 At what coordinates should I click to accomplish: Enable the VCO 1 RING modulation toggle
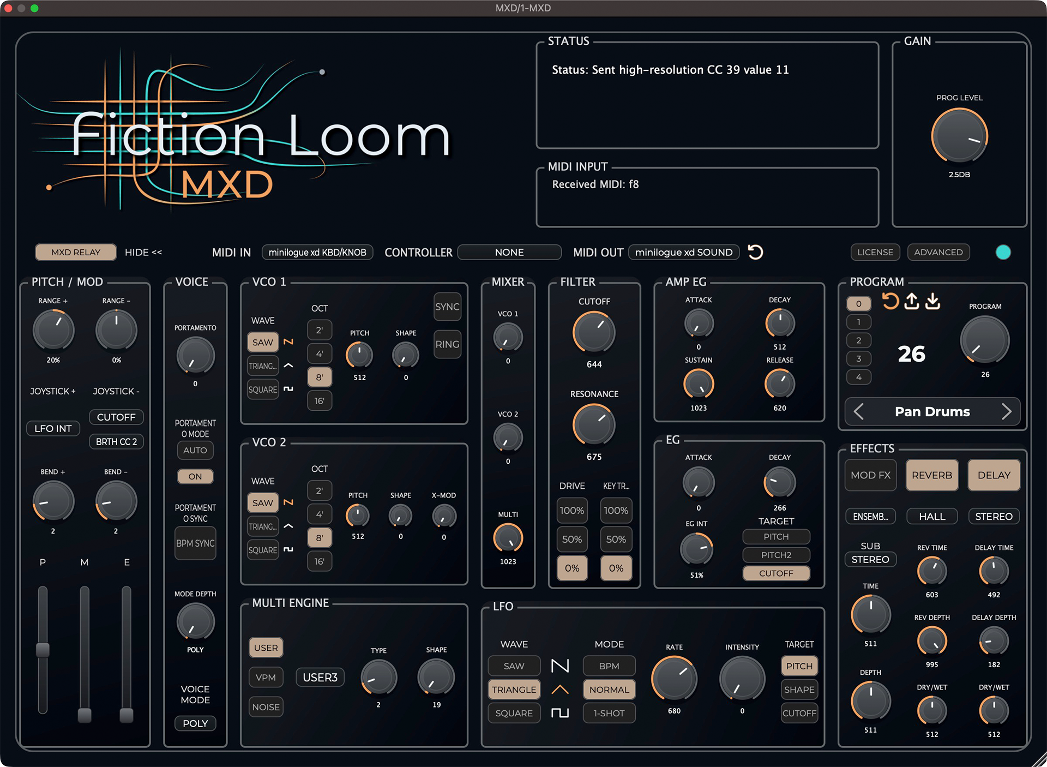click(x=447, y=344)
